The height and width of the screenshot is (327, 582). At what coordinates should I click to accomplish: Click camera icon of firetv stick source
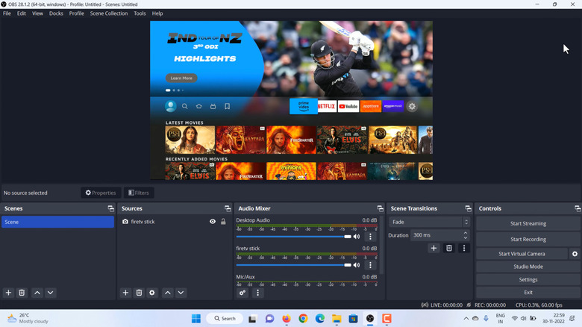pos(125,222)
